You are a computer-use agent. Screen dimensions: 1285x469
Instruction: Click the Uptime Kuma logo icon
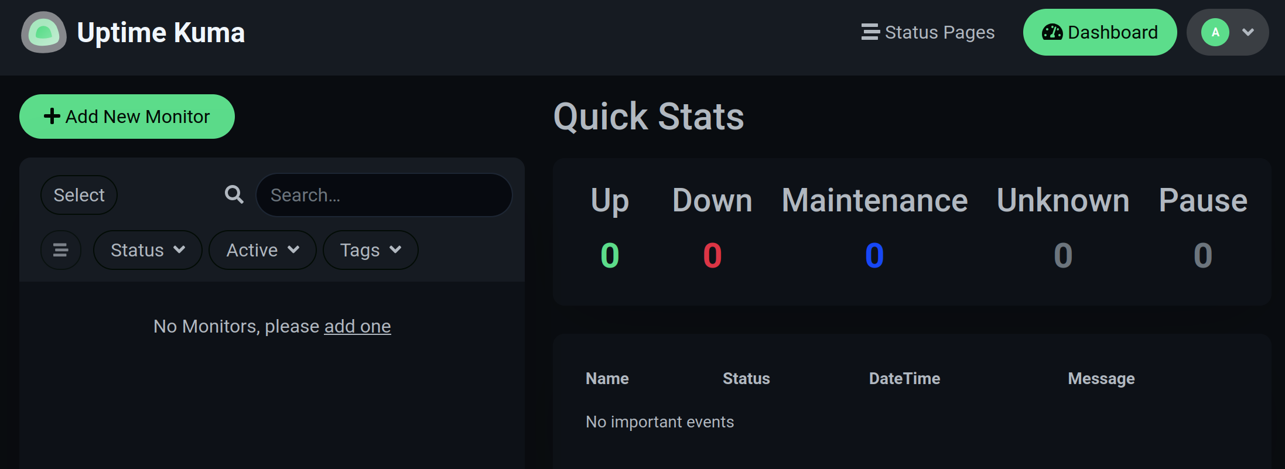(44, 32)
